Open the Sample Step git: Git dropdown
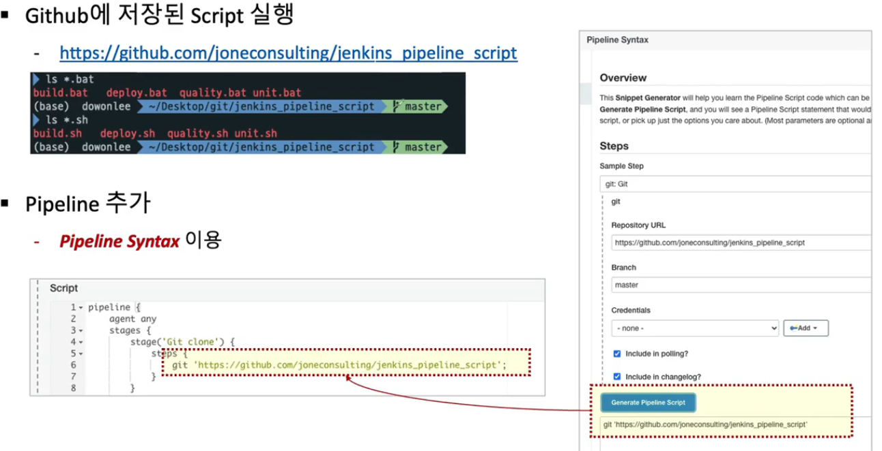This screenshot has height=451, width=882. point(736,184)
